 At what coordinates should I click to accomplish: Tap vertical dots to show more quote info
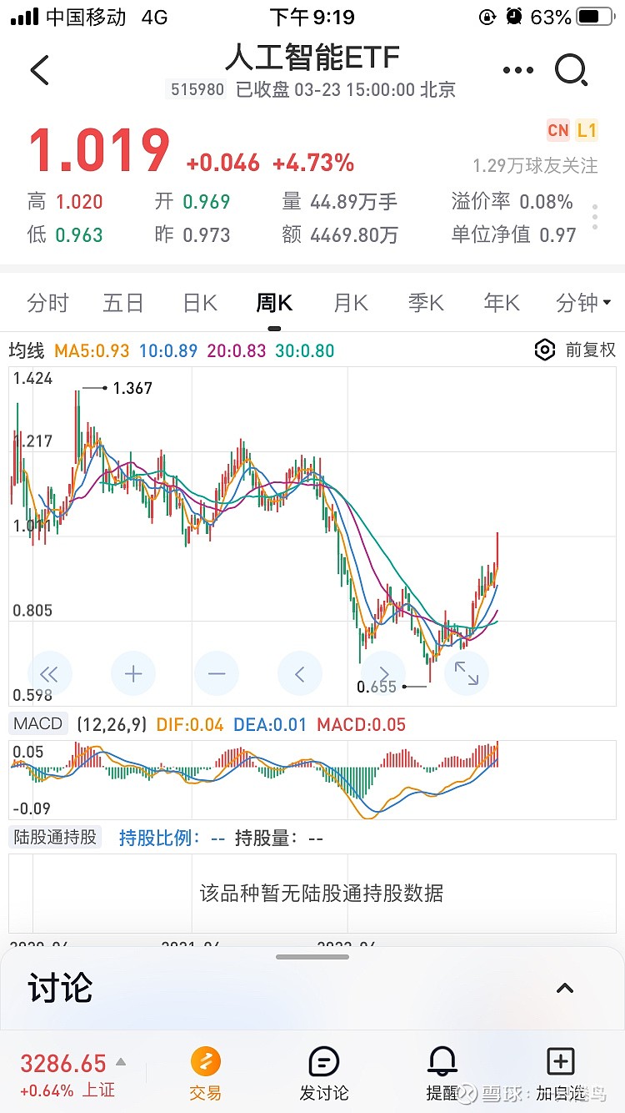(594, 217)
